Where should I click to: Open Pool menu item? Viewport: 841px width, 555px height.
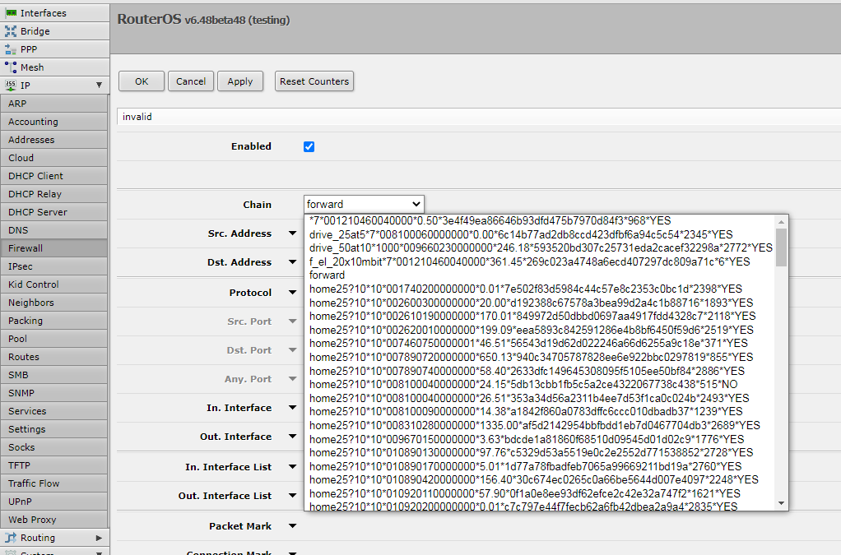[x=54, y=339]
